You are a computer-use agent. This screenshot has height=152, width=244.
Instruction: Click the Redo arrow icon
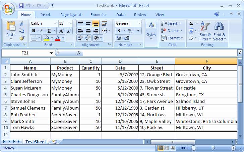(x=39, y=6)
